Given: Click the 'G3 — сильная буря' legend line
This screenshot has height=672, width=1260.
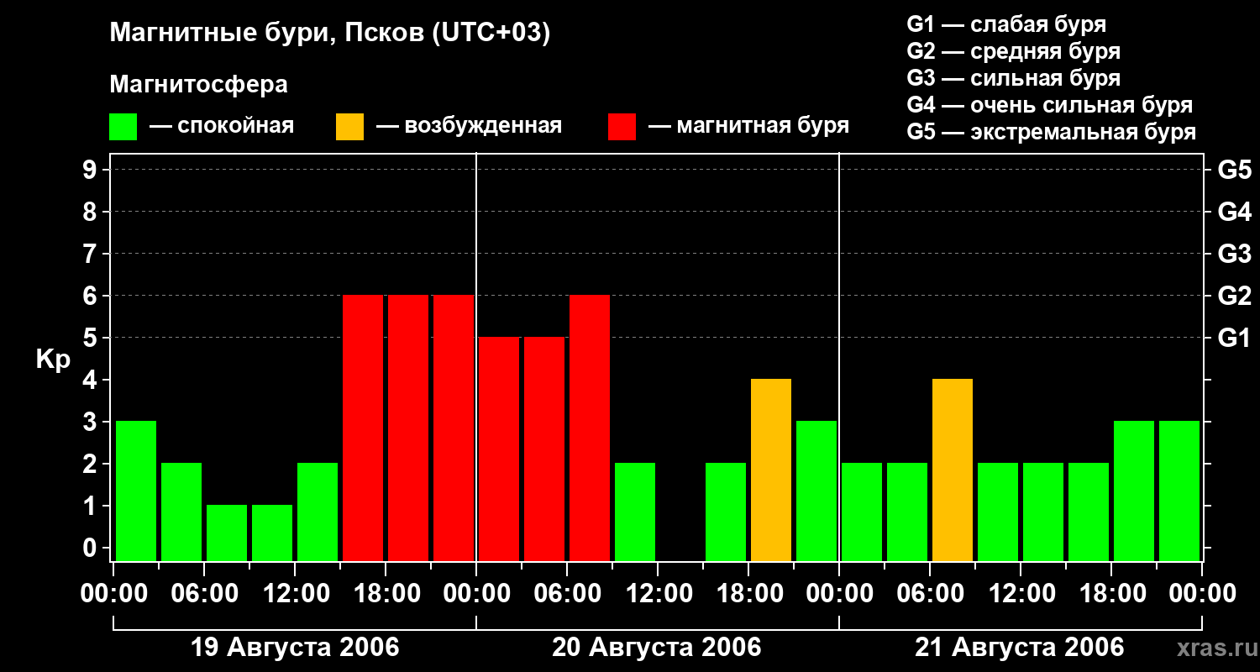Looking at the screenshot, I should point(1013,78).
